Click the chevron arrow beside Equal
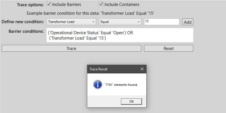Screen dimensions: 226x113 [x=138, y=22]
